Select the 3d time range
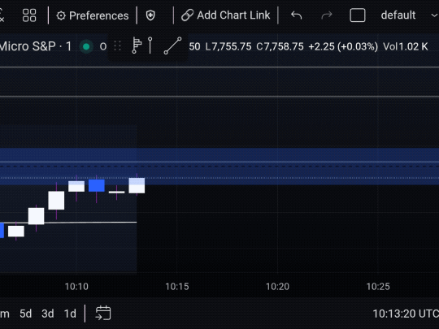Image resolution: width=439 pixels, height=329 pixels. click(48, 314)
